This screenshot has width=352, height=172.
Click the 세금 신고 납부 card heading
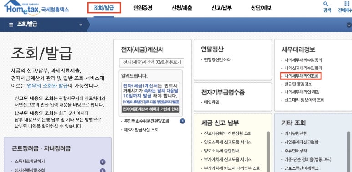[220, 123]
